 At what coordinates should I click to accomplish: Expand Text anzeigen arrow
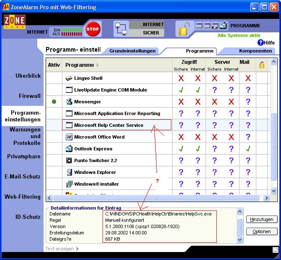tap(77, 249)
